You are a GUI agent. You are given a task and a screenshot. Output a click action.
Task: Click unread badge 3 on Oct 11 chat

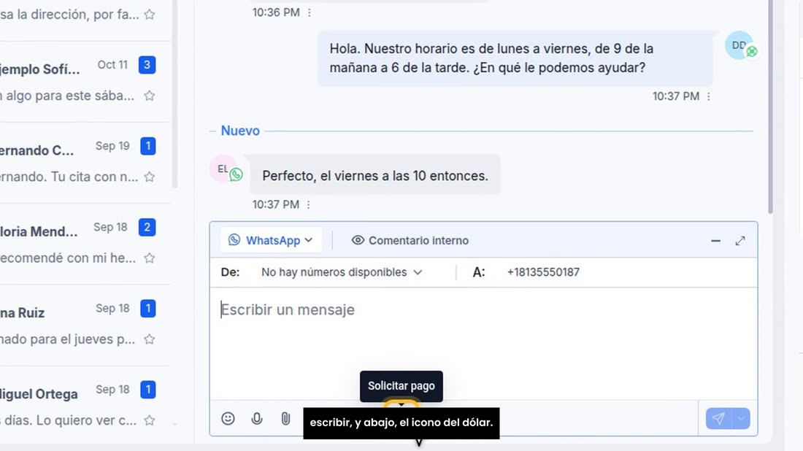pos(147,65)
